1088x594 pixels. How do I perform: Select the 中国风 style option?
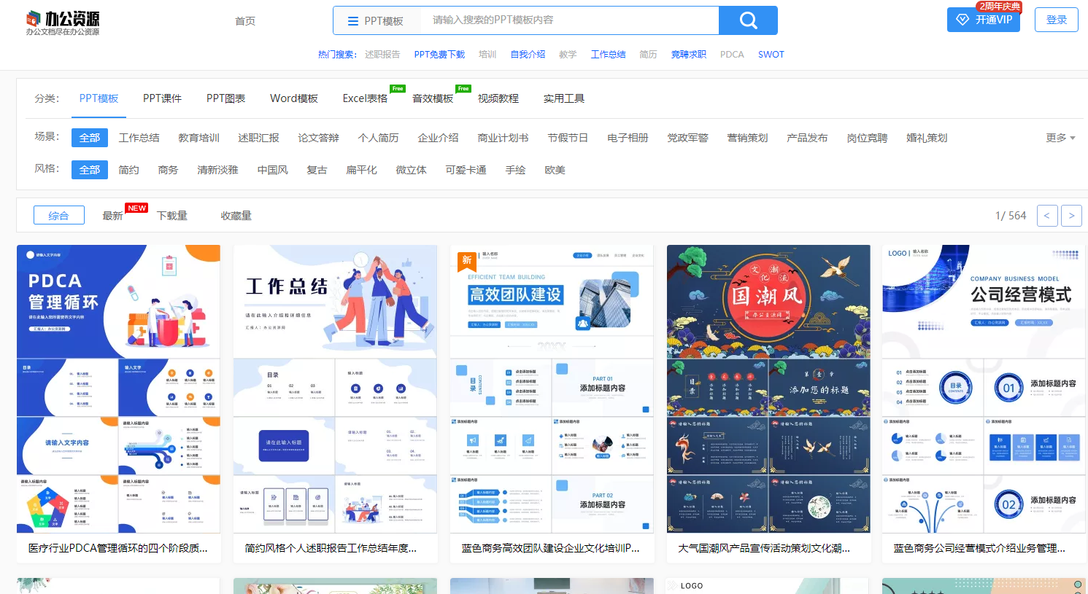(271, 169)
